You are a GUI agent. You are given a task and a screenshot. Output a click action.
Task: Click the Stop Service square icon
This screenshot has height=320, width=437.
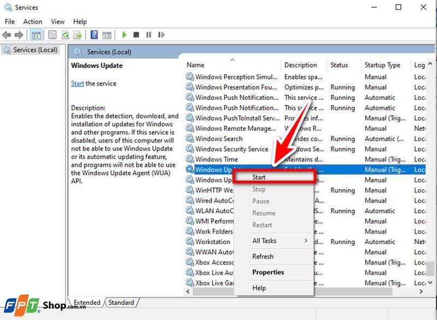pyautogui.click(x=136, y=35)
